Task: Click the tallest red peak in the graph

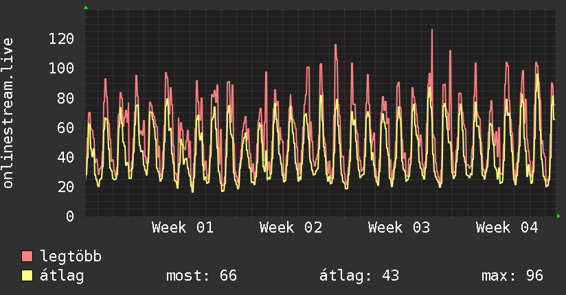Action: [x=432, y=30]
